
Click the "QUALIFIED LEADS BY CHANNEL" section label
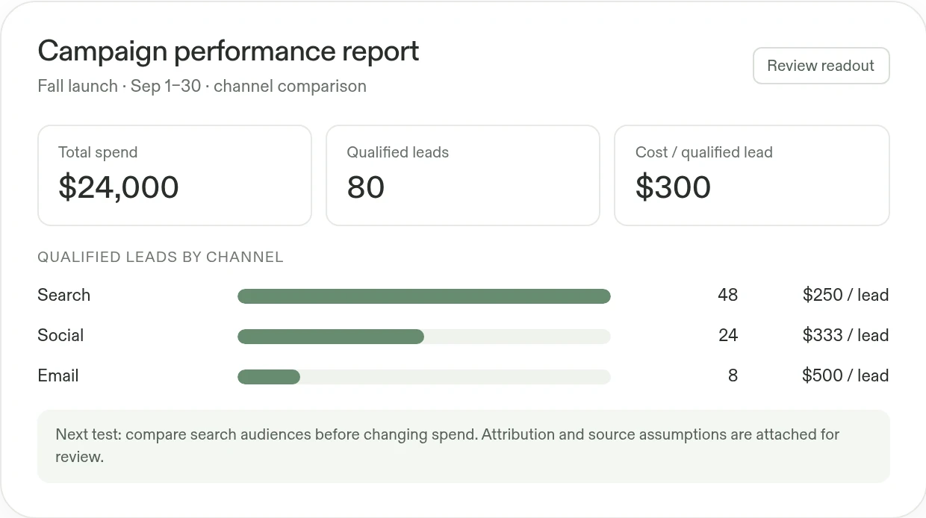coord(161,258)
